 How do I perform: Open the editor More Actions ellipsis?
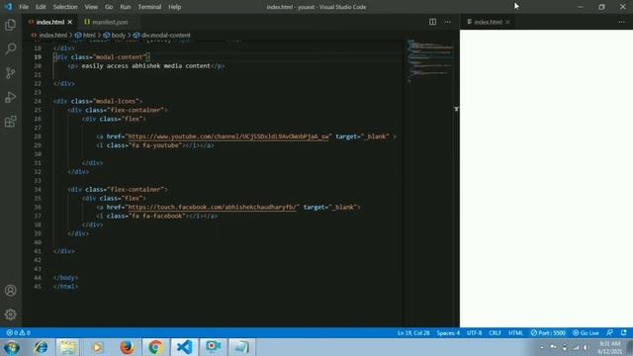point(447,22)
